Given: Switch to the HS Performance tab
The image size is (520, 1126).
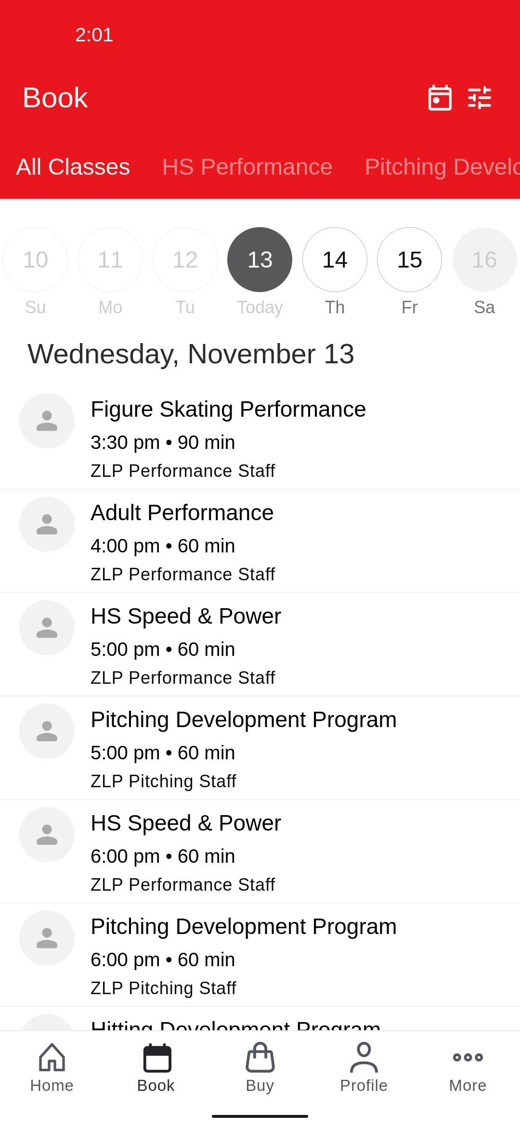Looking at the screenshot, I should [x=247, y=167].
